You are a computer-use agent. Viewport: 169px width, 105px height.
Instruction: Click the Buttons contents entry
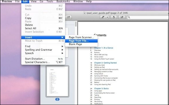[97, 52]
